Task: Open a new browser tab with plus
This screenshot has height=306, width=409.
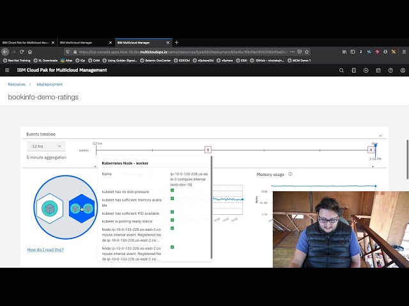Action: [176, 43]
